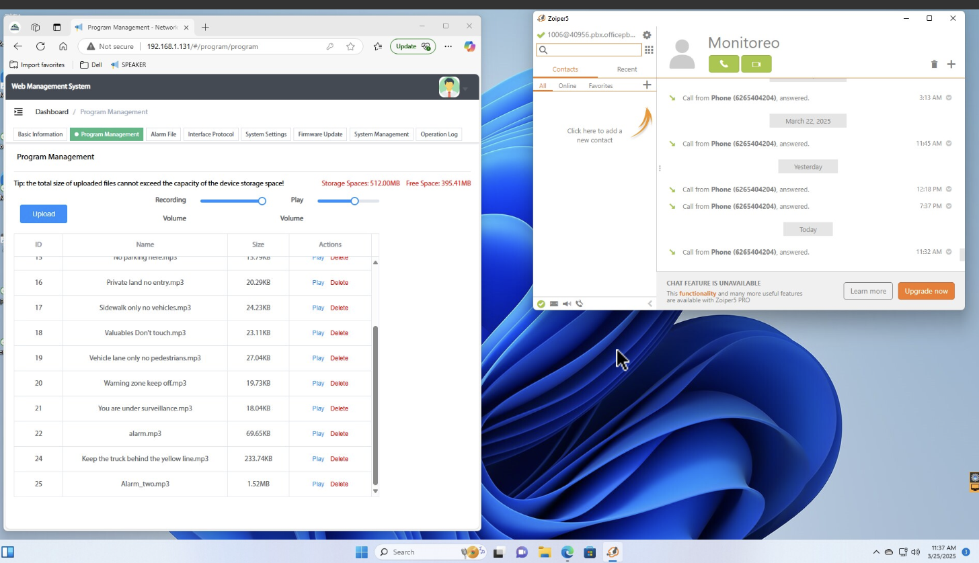Screen dimensions: 979x563
Task: Add a new contact with plus icon
Action: pos(647,85)
